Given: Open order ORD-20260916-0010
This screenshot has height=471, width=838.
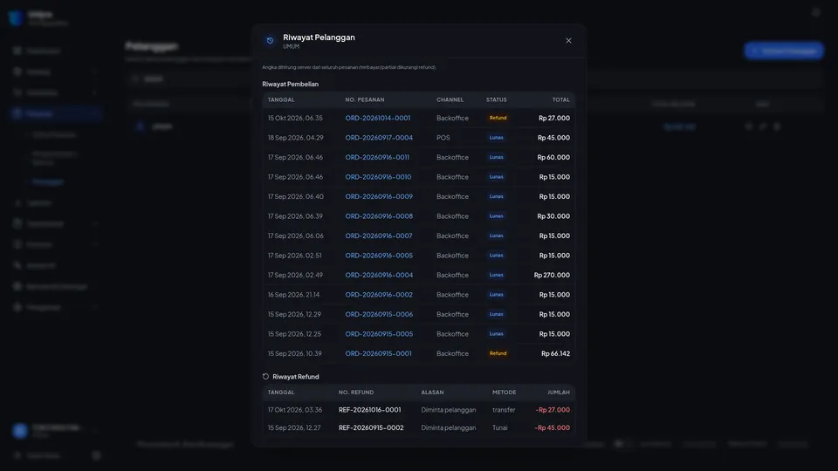Looking at the screenshot, I should coord(378,177).
